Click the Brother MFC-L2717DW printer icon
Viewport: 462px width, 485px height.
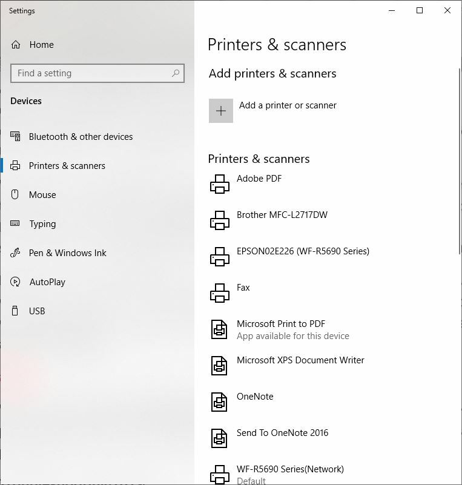(x=220, y=220)
